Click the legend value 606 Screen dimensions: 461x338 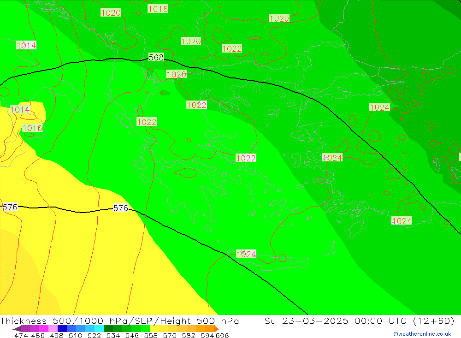tap(222, 335)
